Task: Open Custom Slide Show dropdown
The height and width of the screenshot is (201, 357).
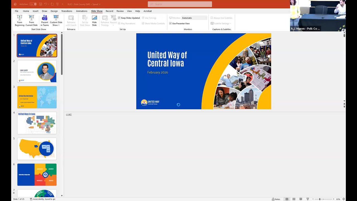Action: (x=56, y=21)
